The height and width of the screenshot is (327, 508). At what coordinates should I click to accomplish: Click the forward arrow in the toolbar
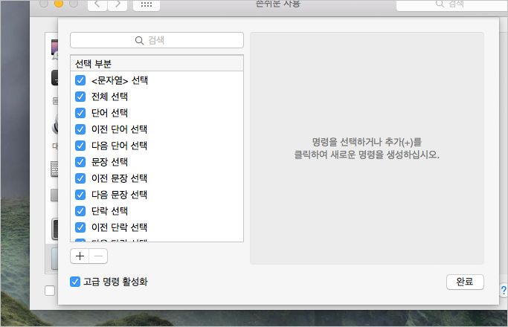coord(118,4)
